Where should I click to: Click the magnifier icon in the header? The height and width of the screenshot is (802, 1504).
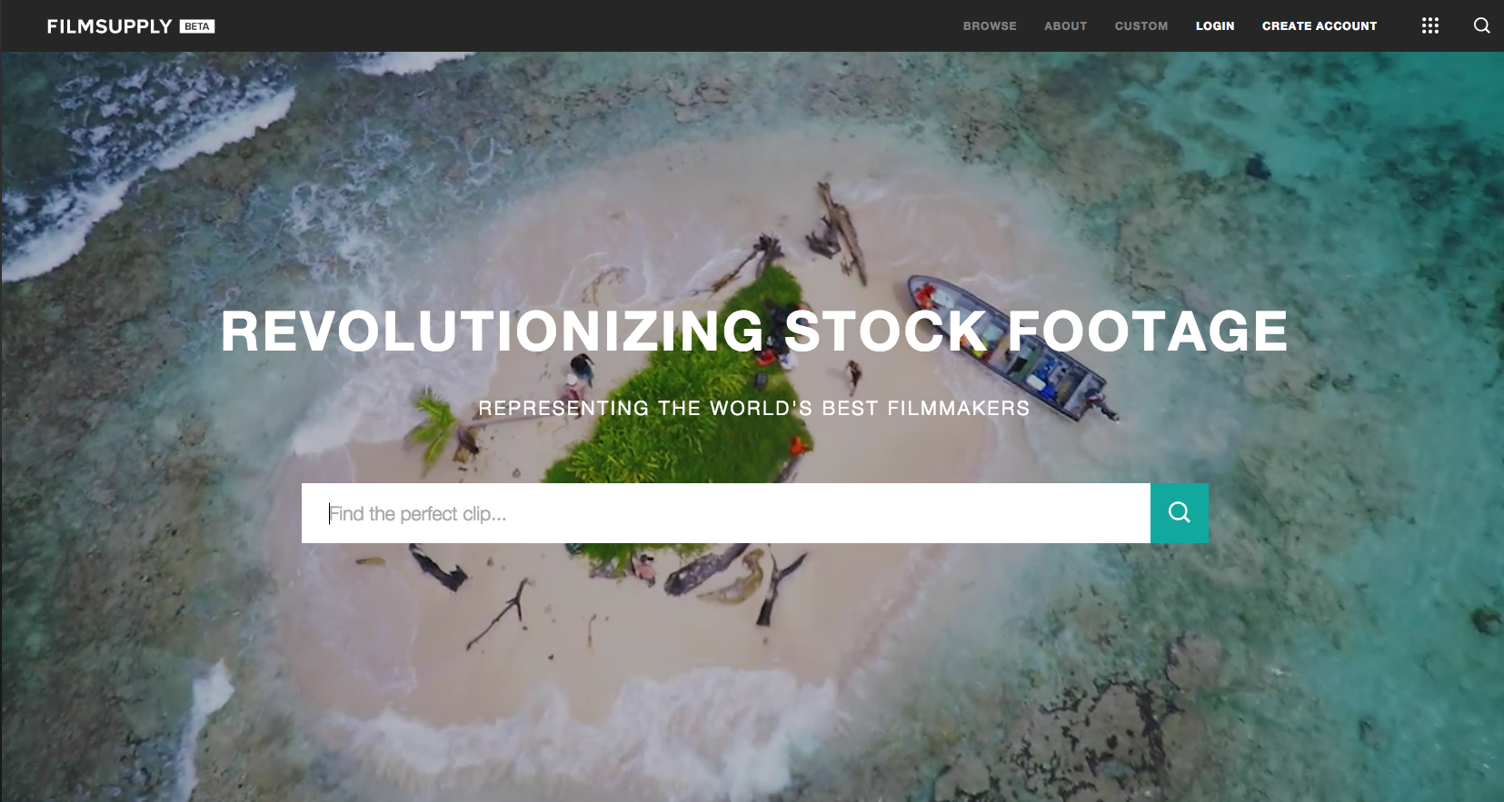coord(1481,25)
